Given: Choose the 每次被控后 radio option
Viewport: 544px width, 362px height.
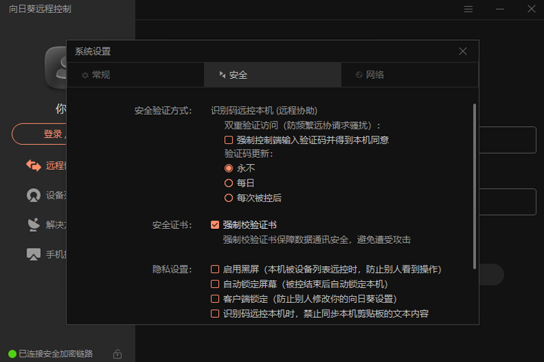Looking at the screenshot, I should click(229, 198).
